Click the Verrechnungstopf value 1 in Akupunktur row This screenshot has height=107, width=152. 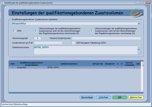(134, 67)
